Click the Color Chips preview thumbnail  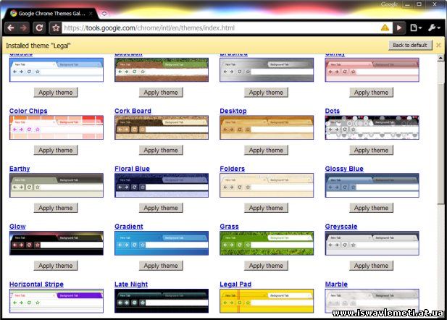(x=57, y=127)
